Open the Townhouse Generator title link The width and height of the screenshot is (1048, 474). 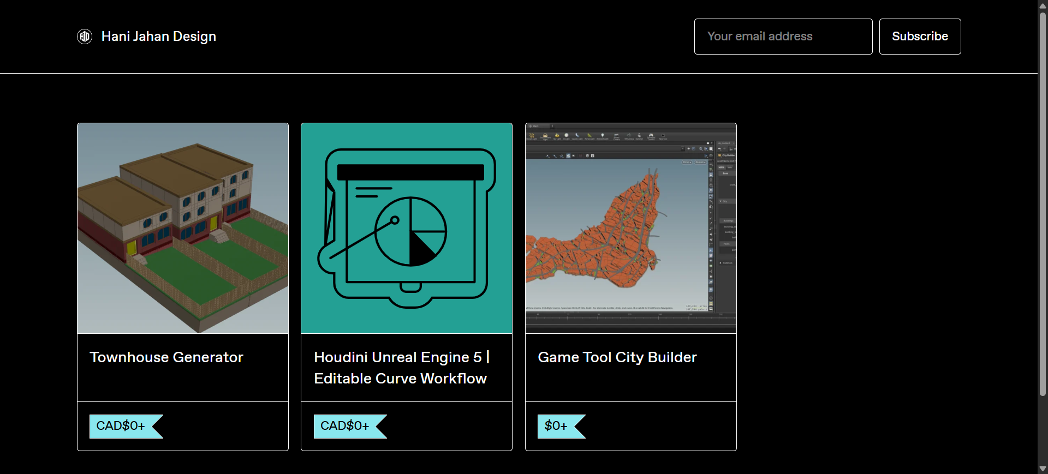point(166,357)
